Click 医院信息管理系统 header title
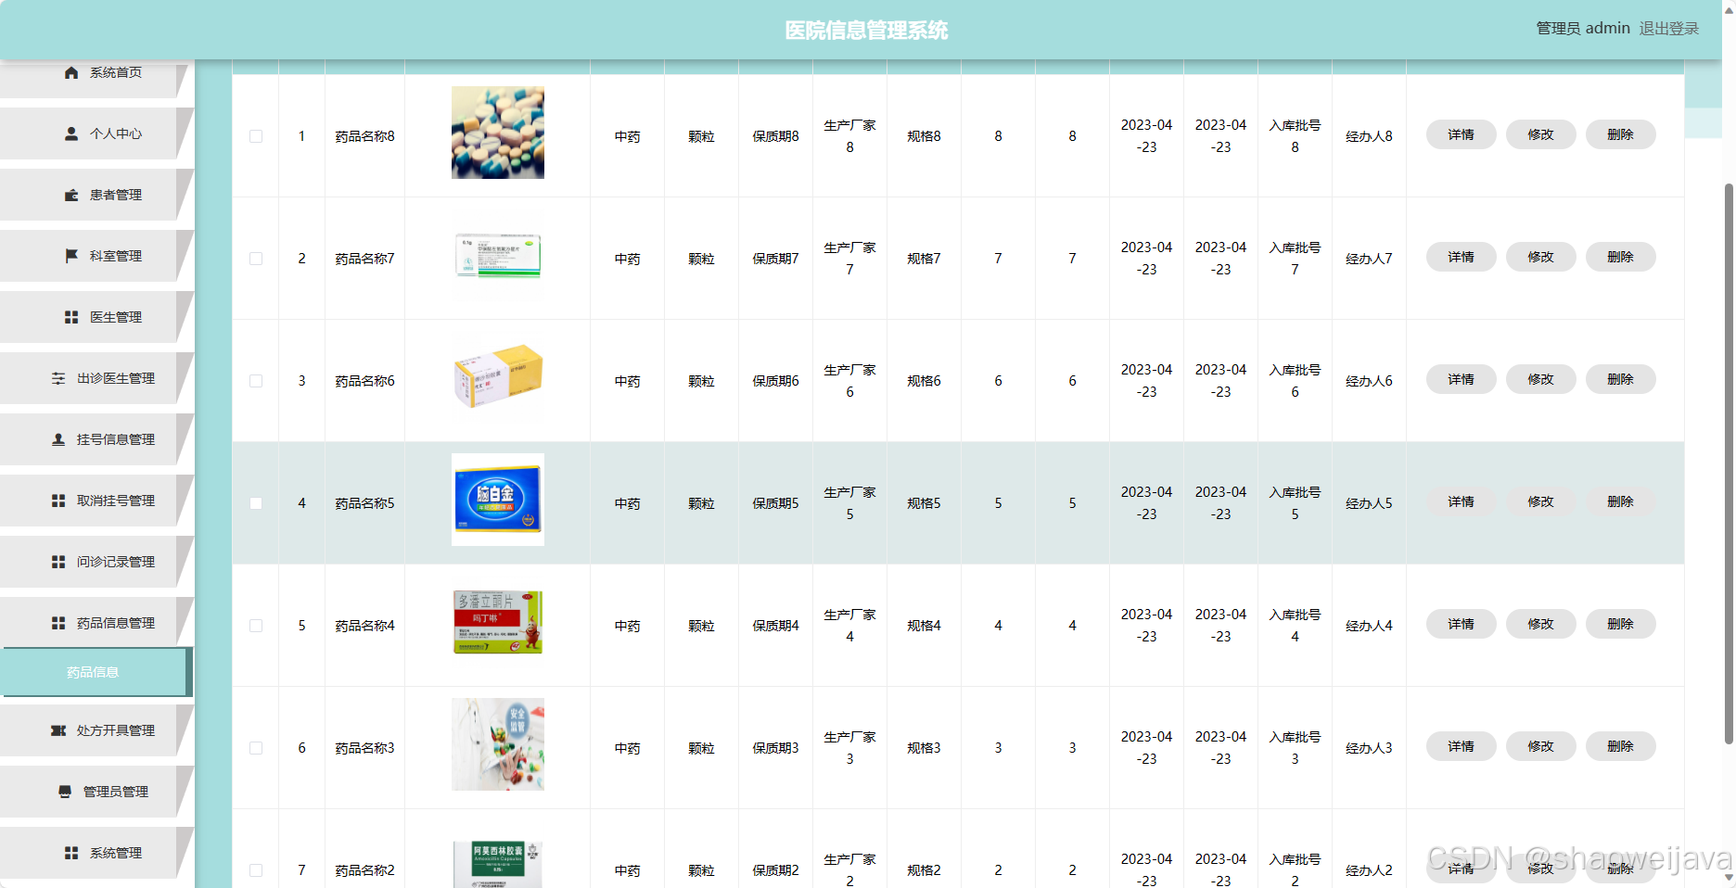The width and height of the screenshot is (1736, 888). [x=866, y=31]
